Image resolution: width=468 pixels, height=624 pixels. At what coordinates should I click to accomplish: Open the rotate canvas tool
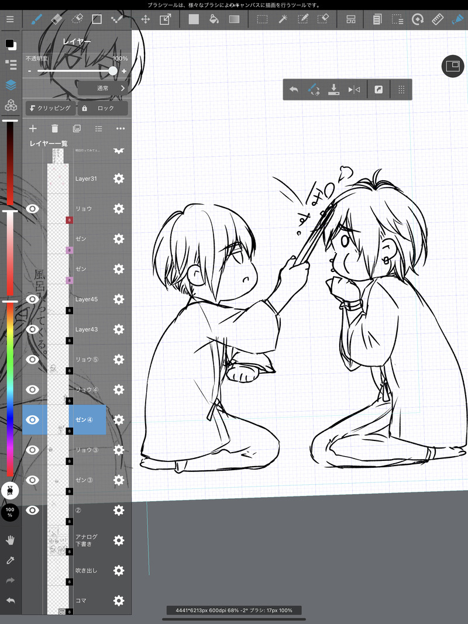[x=418, y=19]
